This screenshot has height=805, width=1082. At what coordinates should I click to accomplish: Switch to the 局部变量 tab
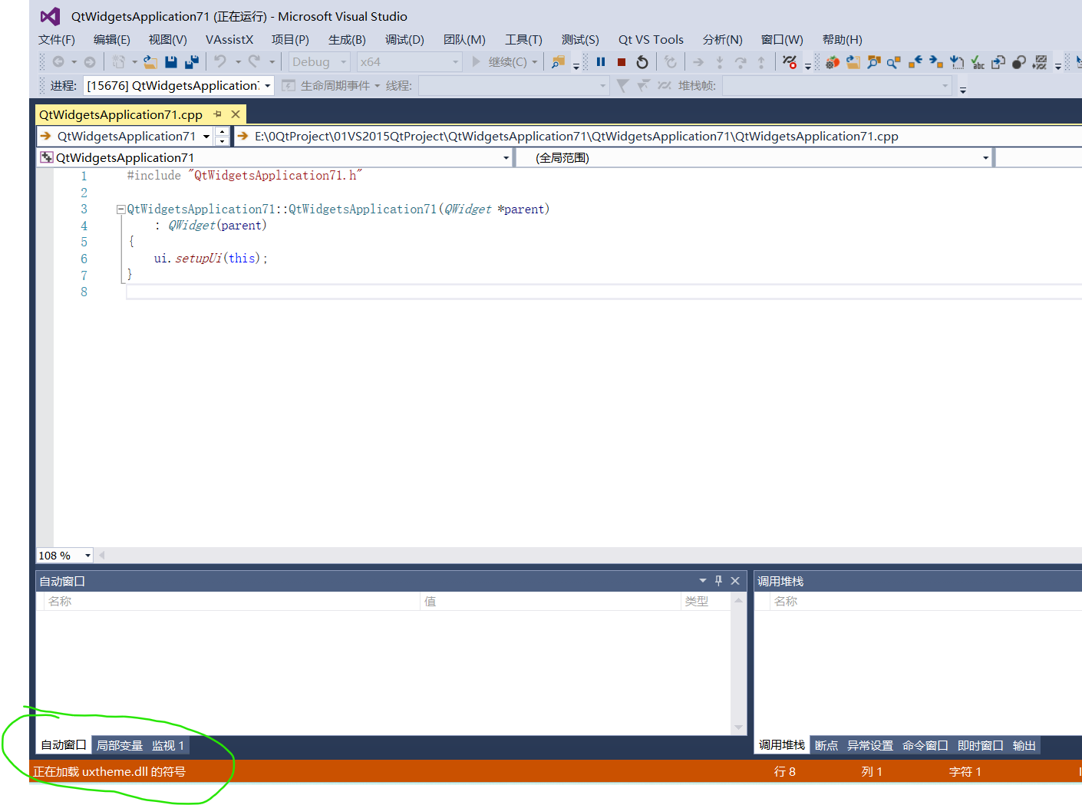pyautogui.click(x=119, y=744)
